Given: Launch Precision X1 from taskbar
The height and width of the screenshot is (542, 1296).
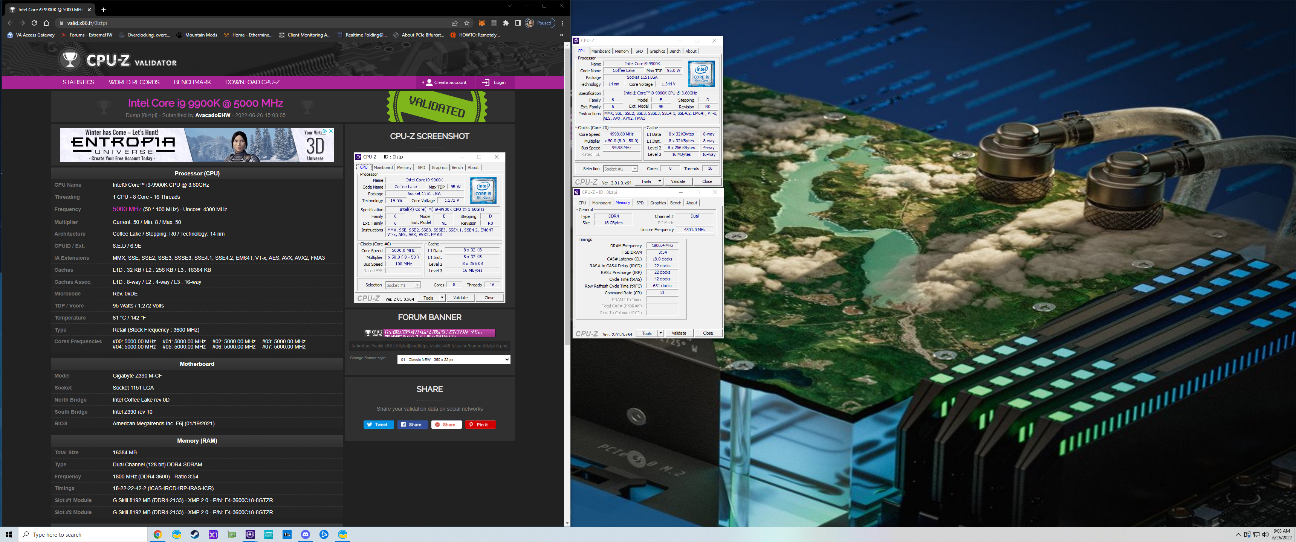Looking at the screenshot, I should 213,534.
